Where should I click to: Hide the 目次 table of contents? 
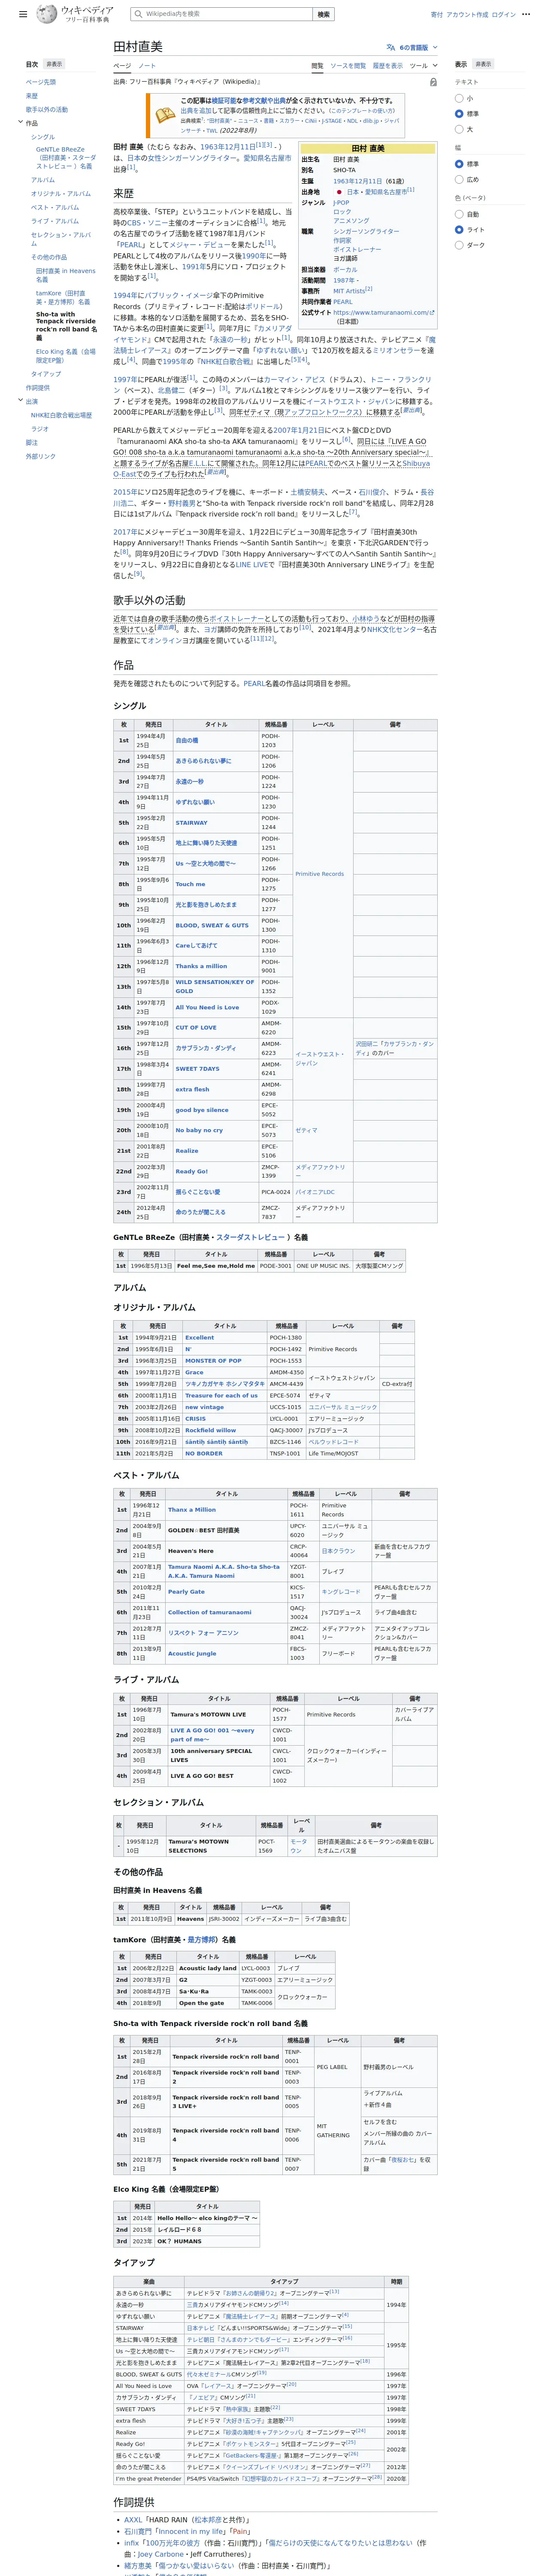[x=54, y=64]
